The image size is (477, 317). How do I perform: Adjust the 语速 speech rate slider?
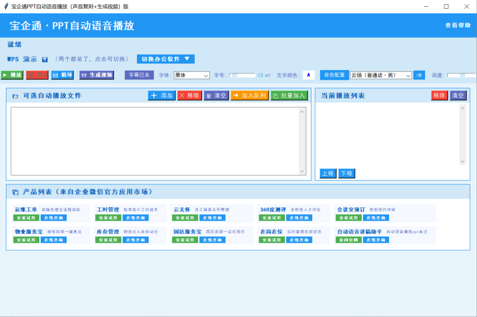coord(461,75)
